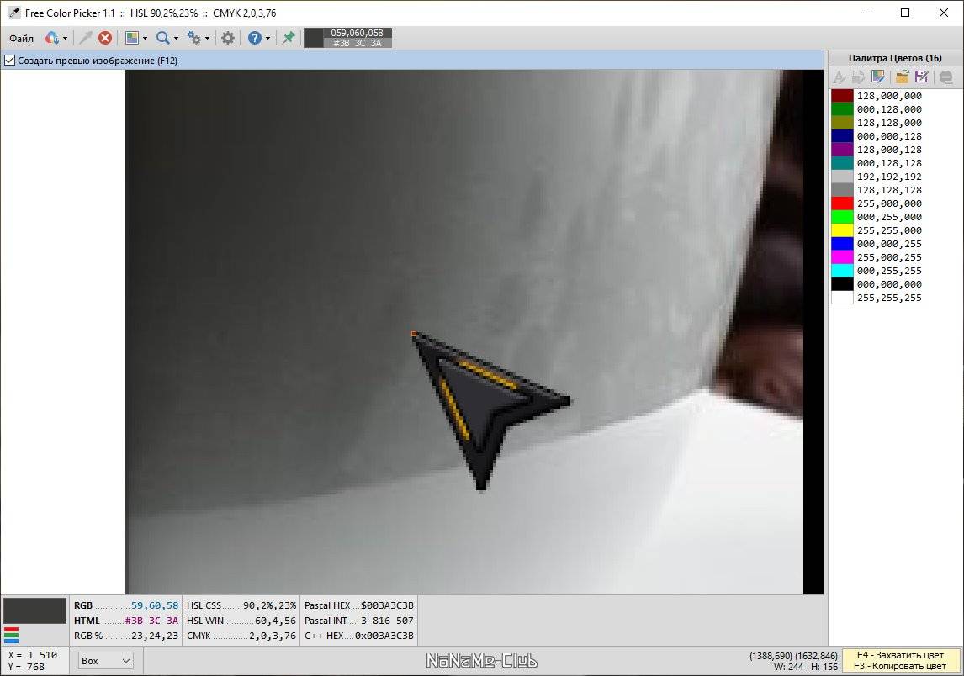Click the rename color icon in palette toolbar
This screenshot has width=964, height=676.
click(x=840, y=77)
